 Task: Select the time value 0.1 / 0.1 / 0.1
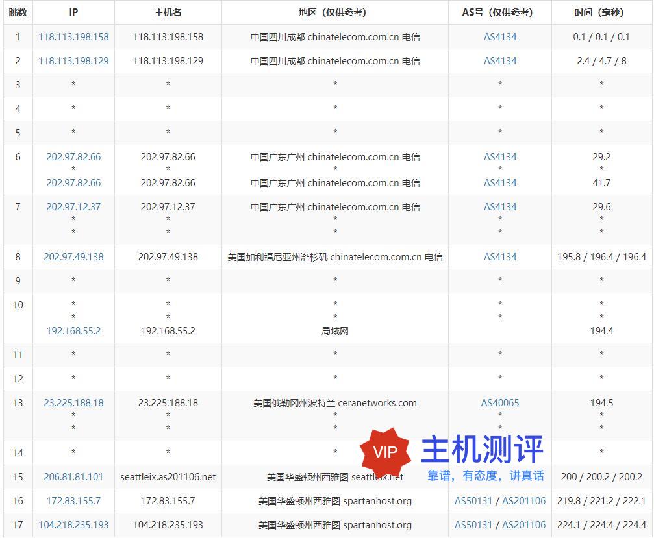pos(601,37)
